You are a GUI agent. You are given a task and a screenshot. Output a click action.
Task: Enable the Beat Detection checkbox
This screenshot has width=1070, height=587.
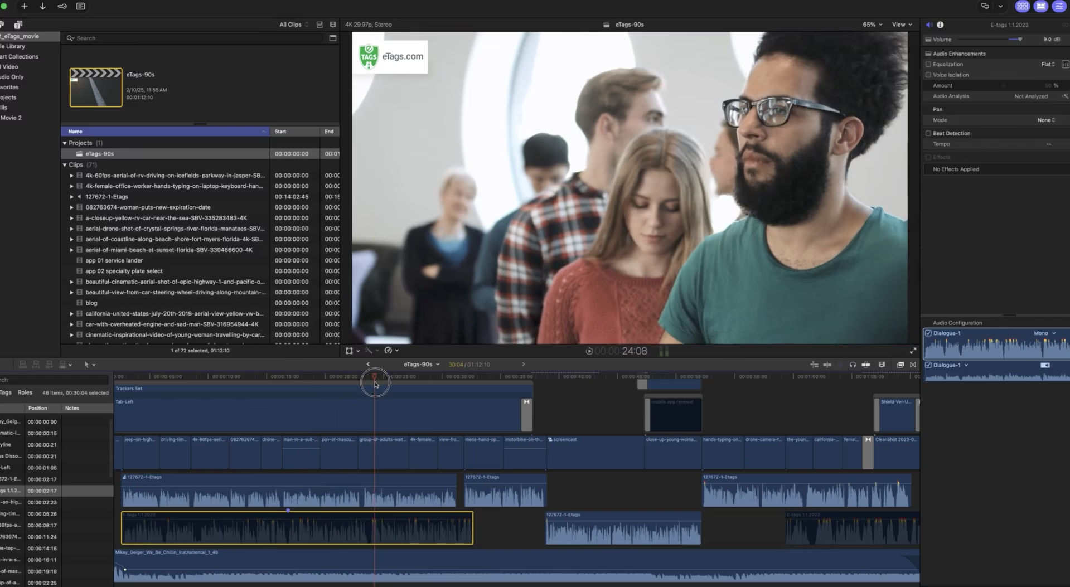click(928, 133)
